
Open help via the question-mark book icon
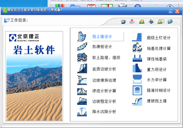132,22
